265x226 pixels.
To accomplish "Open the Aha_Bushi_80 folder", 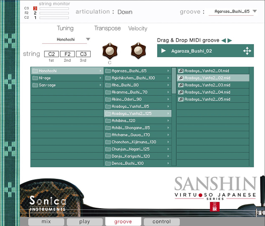I will (138, 85).
